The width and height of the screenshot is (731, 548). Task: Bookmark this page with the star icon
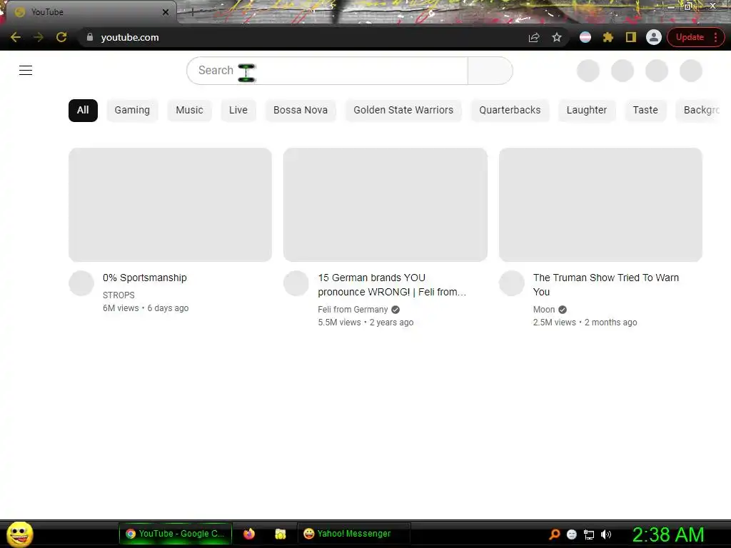pyautogui.click(x=557, y=37)
